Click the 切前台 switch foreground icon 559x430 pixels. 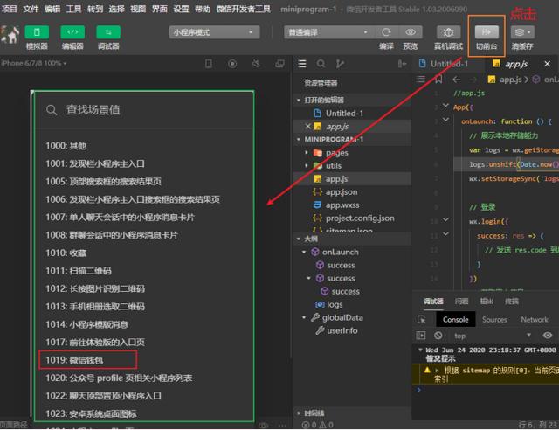coord(487,32)
